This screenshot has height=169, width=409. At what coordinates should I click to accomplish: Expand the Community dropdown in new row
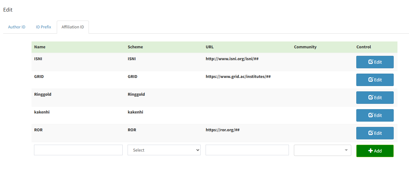click(322, 150)
